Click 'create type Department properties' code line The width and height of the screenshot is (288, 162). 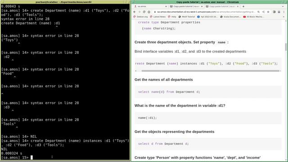click(x=169, y=22)
